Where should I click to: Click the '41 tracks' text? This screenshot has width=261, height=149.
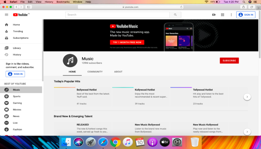[x=81, y=104]
